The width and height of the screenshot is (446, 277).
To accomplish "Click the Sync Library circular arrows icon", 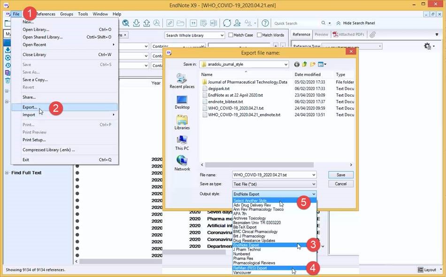I will [227, 23].
